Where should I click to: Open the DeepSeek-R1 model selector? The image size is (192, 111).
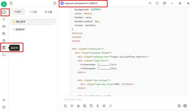pos(79,3)
